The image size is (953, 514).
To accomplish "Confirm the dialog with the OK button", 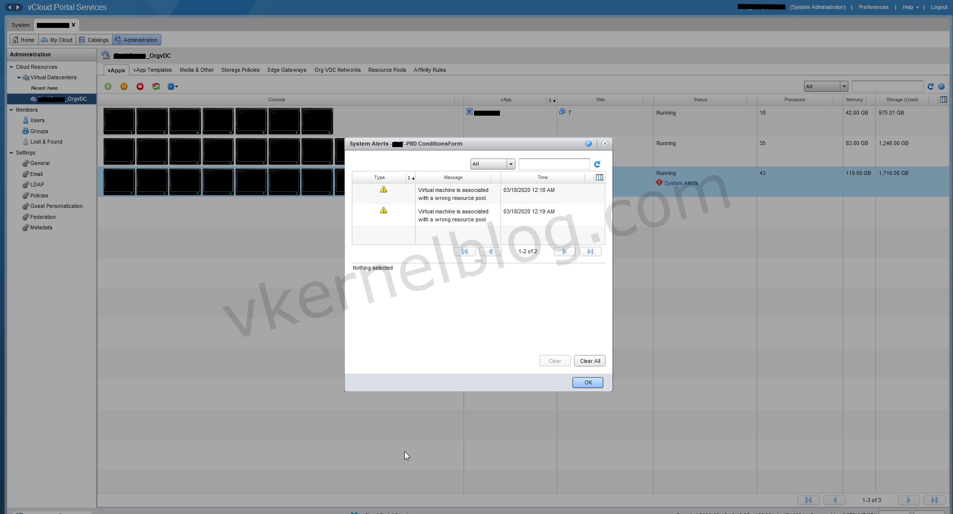I will click(x=587, y=382).
